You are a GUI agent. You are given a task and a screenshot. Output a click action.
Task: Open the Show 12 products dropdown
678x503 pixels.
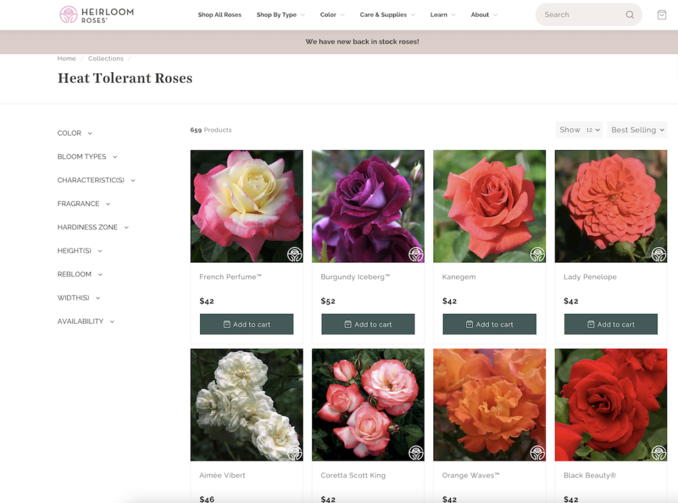(579, 130)
